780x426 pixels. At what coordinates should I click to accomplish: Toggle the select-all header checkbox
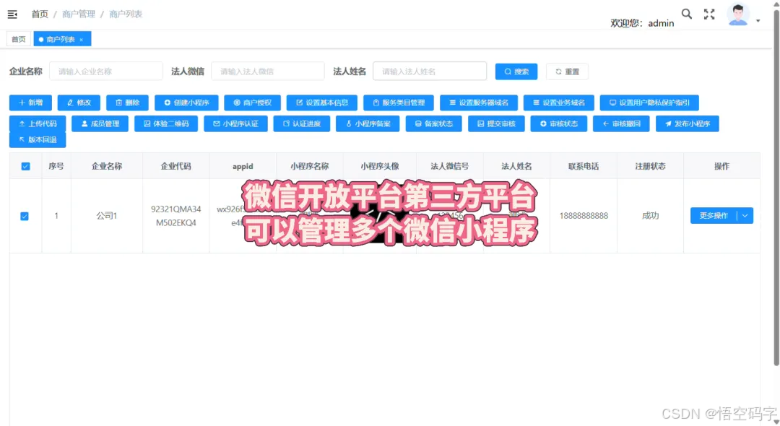click(25, 166)
